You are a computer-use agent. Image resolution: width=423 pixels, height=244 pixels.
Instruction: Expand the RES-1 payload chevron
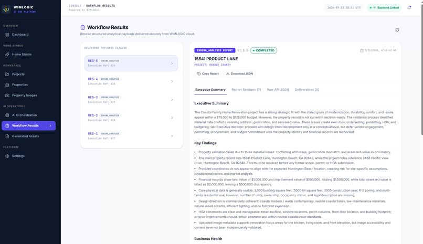172,136
